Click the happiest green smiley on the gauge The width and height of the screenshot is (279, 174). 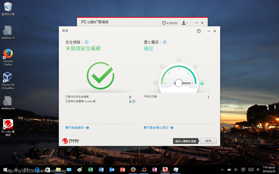click(x=202, y=83)
